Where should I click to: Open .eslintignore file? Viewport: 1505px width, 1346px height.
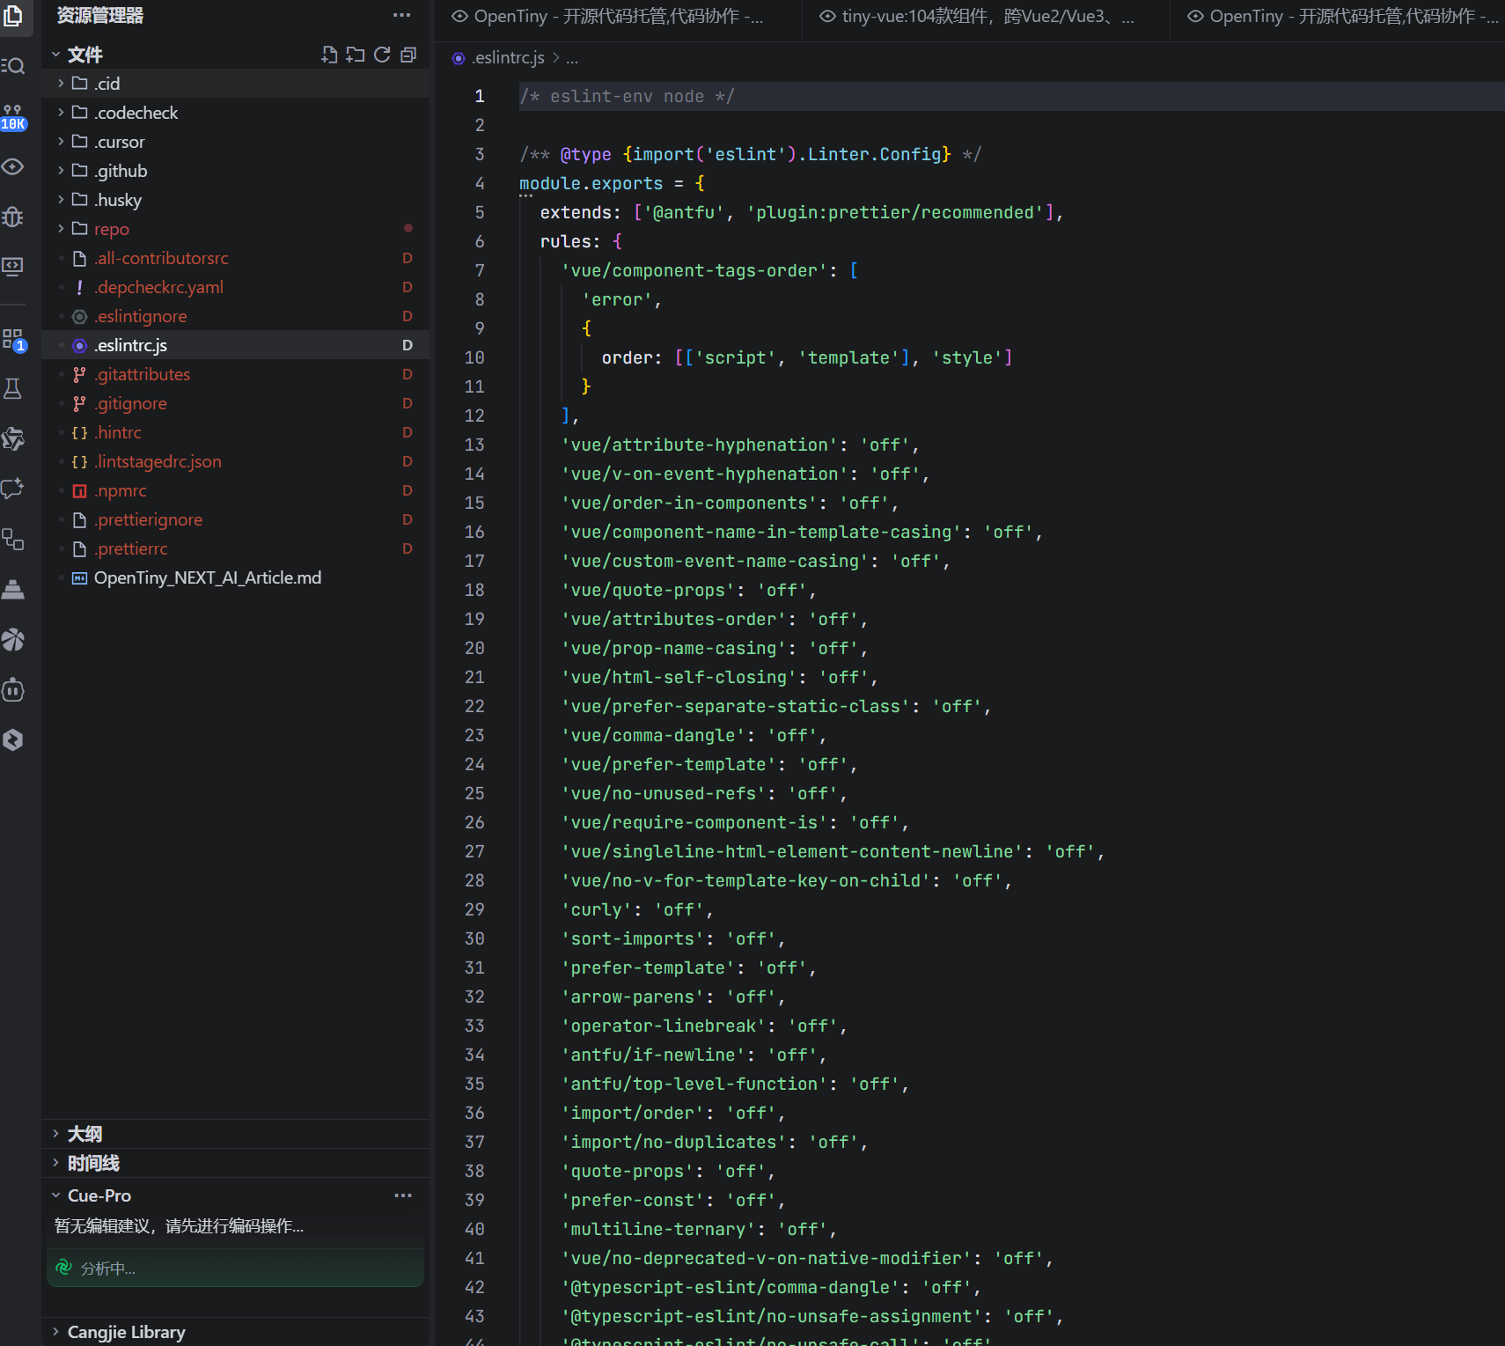[x=235, y=316]
